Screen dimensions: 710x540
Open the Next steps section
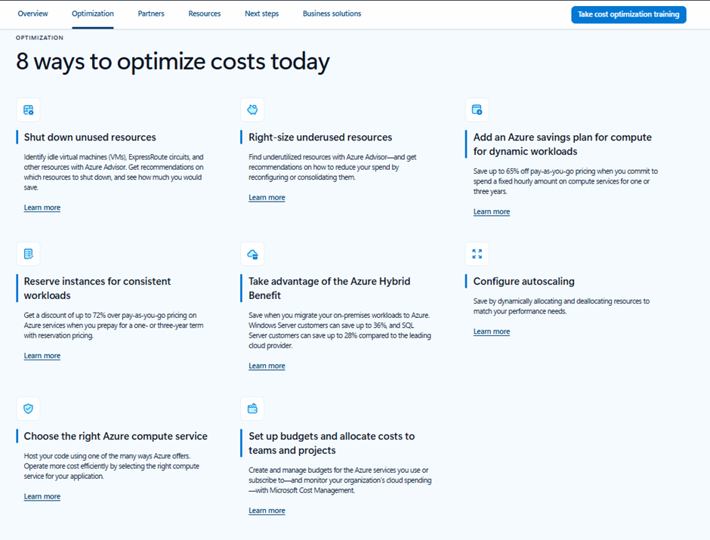(260, 13)
